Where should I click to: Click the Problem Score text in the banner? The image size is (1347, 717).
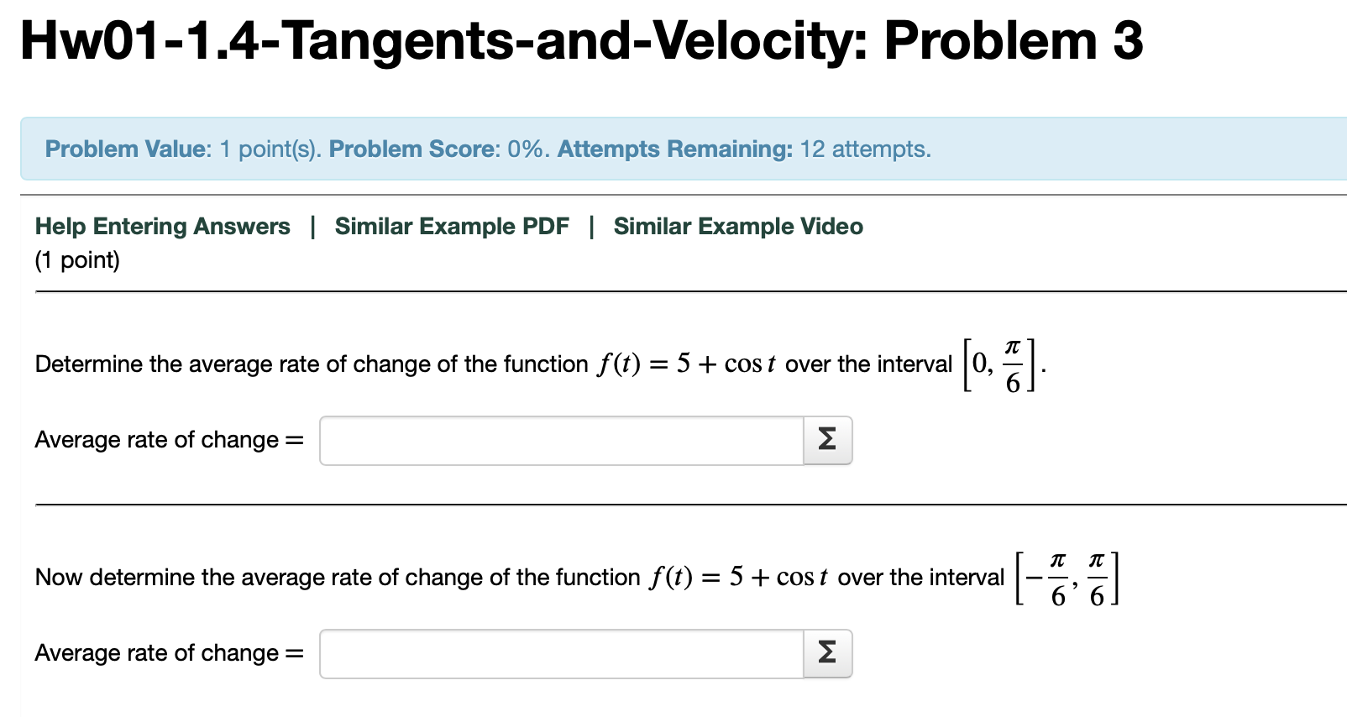(x=411, y=149)
